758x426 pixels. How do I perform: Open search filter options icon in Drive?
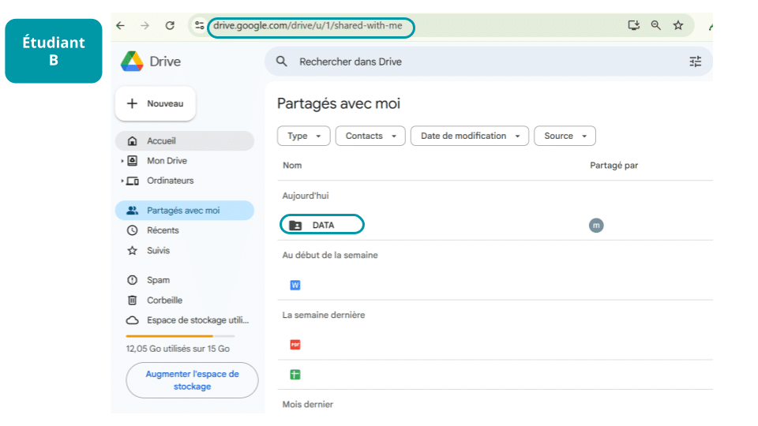pos(695,62)
